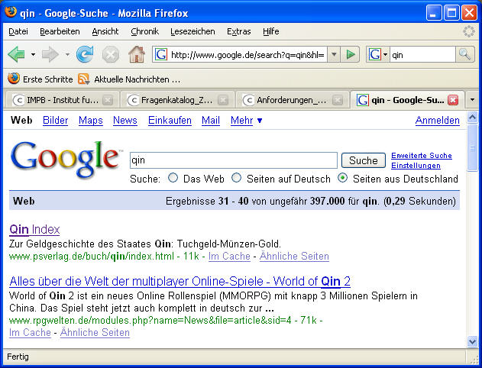The height and width of the screenshot is (368, 482).
Task: Click the Anmelden link
Action: (x=438, y=120)
